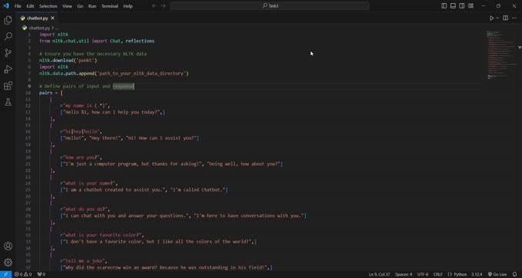Toggle the bottom panel
Viewport: 522px width, 278px height.
[x=453, y=6]
